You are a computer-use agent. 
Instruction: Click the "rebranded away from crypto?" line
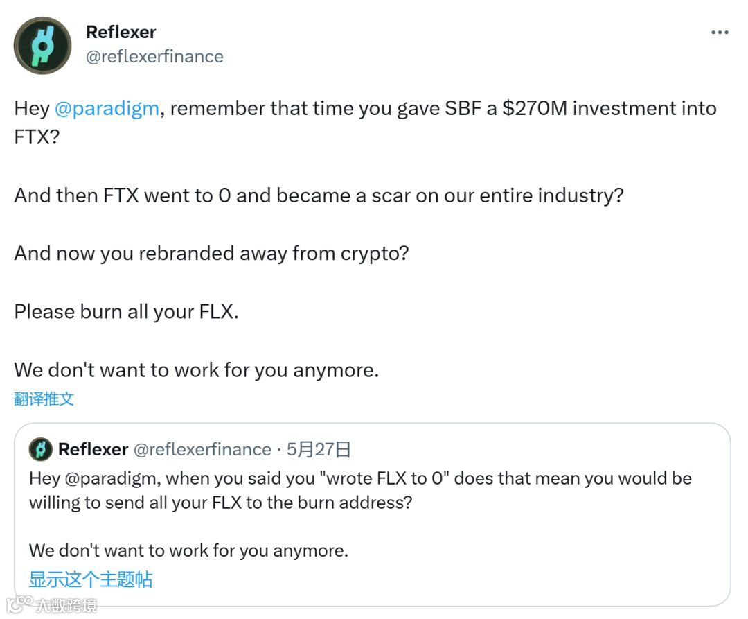tap(211, 253)
